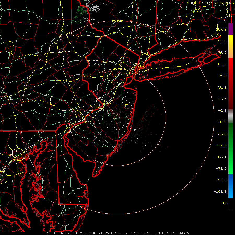Click the -78.7 velocity scale value
This screenshot has width=235, height=235.
(x=221, y=169)
